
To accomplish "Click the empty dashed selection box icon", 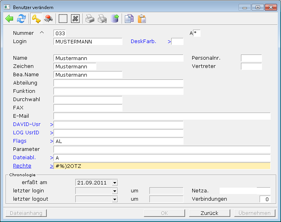I will (63, 19).
